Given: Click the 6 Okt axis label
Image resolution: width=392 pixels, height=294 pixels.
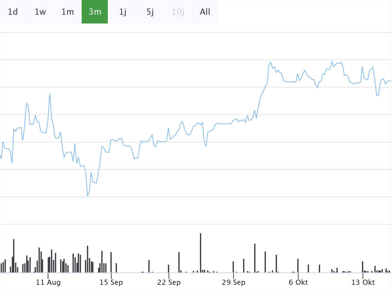Looking at the screenshot, I should (298, 283).
